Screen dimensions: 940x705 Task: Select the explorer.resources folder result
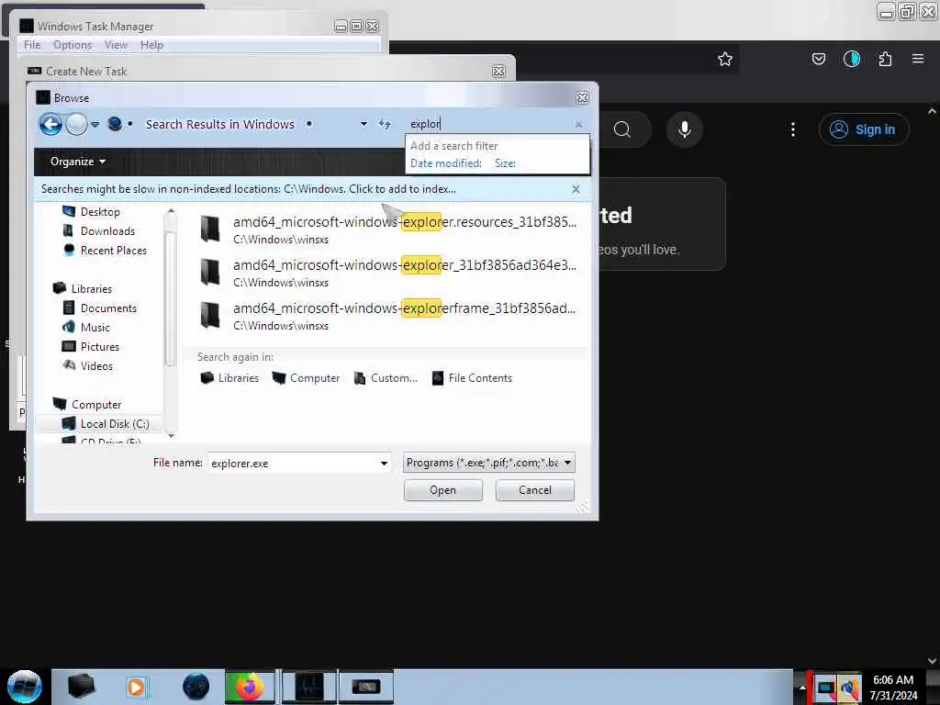[x=388, y=229]
